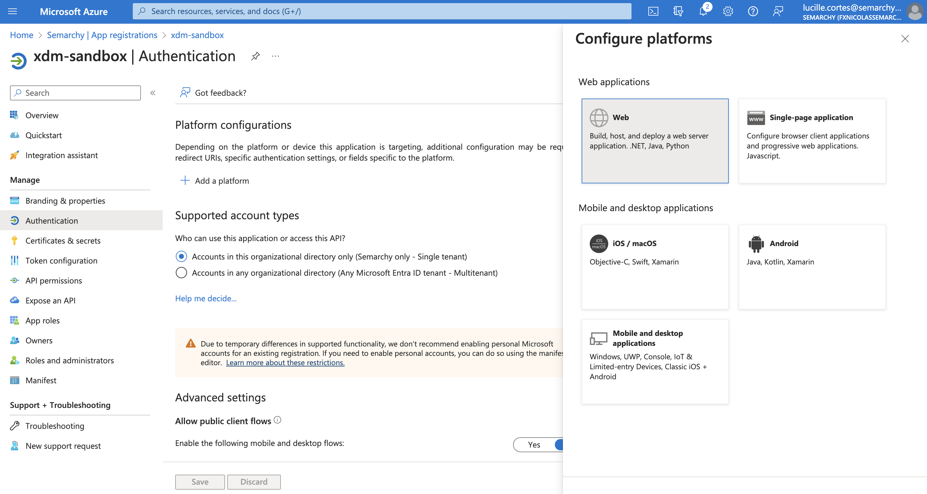Click the Quickstart menu item
This screenshot has height=494, width=927.
click(44, 134)
